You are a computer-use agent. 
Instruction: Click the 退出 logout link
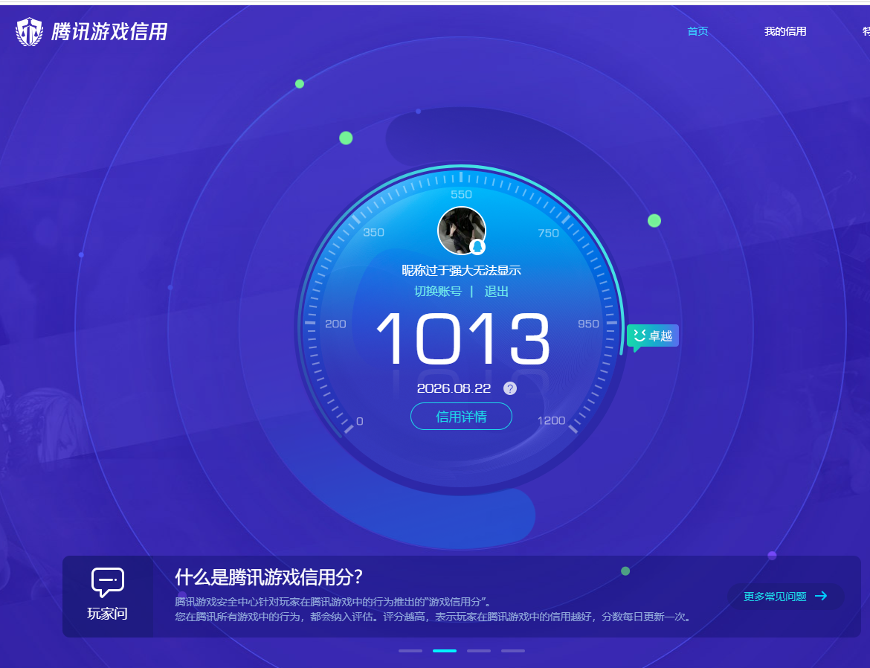496,292
